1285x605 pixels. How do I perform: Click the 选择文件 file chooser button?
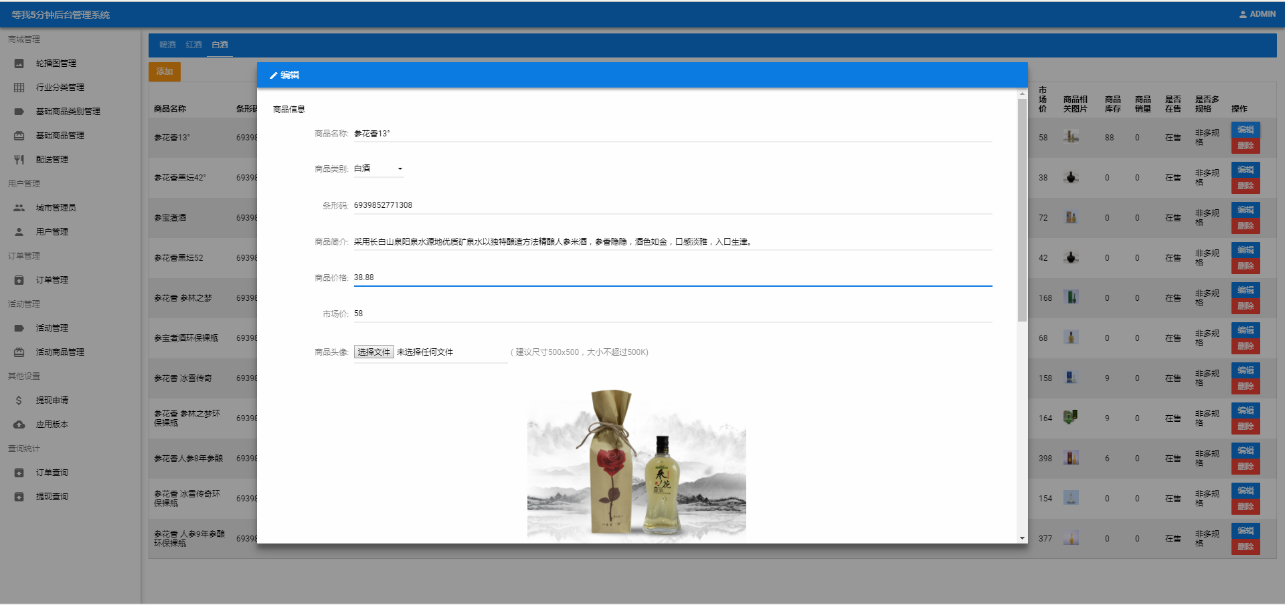click(373, 352)
